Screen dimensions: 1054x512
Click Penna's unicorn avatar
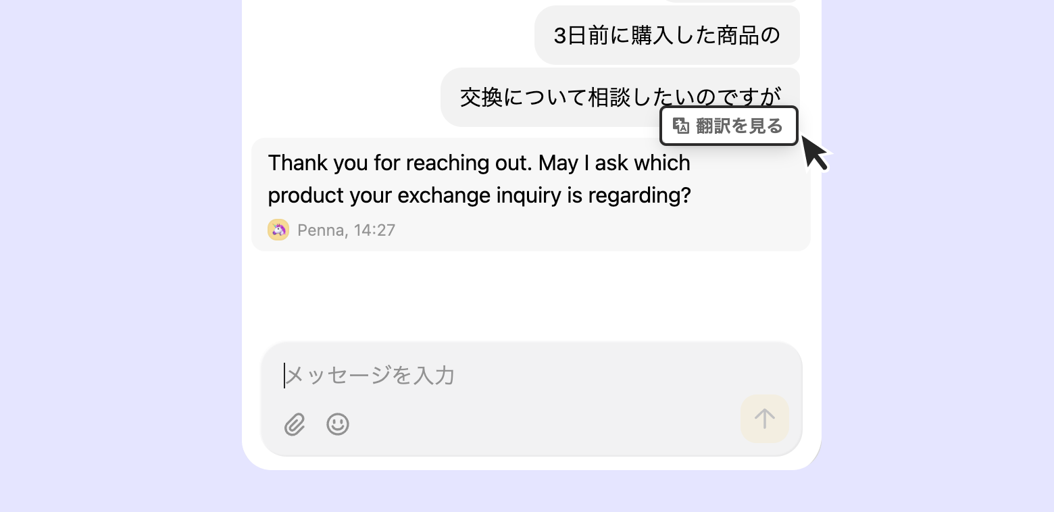point(278,230)
